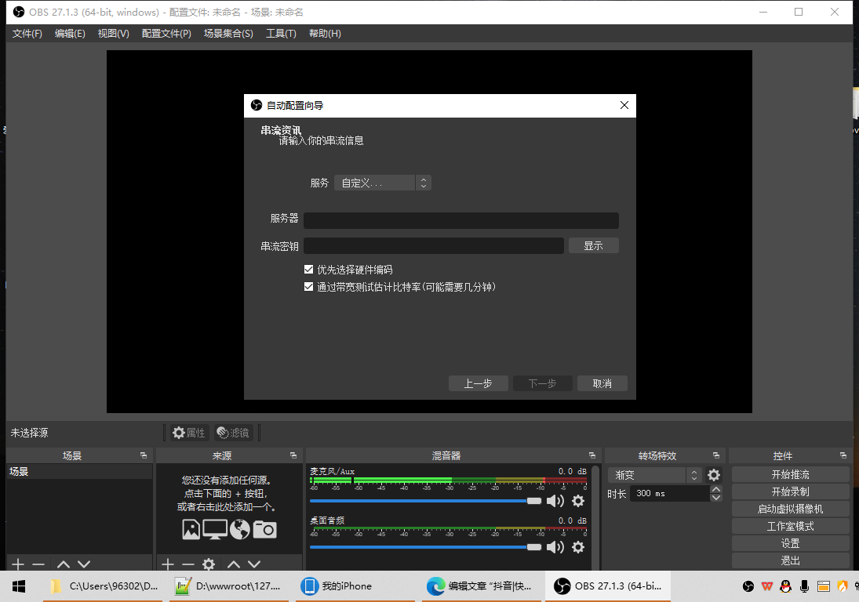The height and width of the screenshot is (602, 859).
Task: Click the 滤镜 filters button
Action: pyautogui.click(x=233, y=433)
